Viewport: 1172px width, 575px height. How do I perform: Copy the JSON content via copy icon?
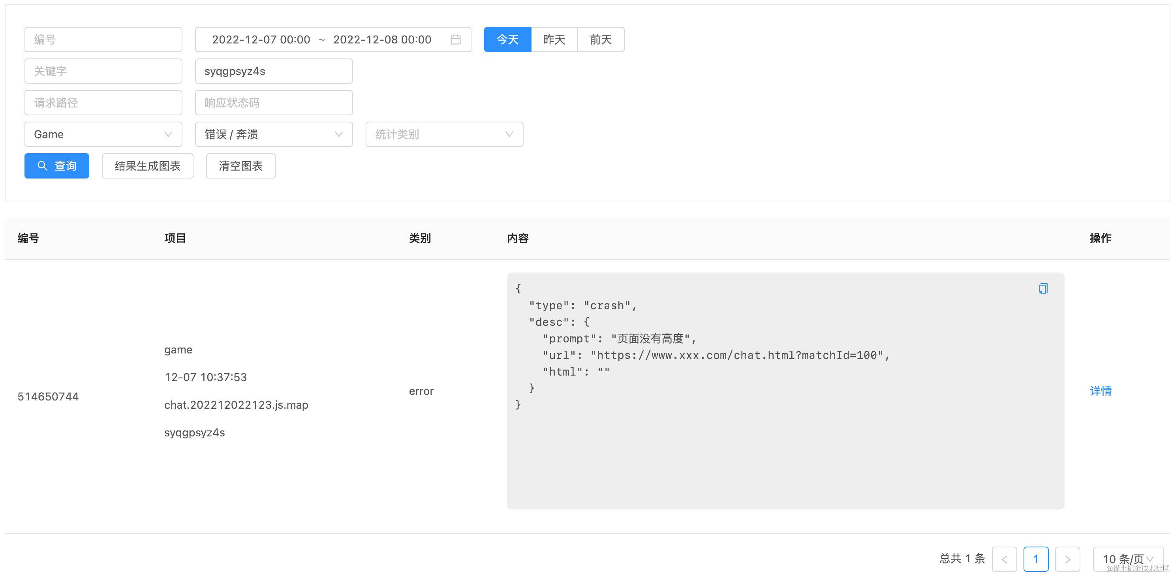click(x=1043, y=289)
